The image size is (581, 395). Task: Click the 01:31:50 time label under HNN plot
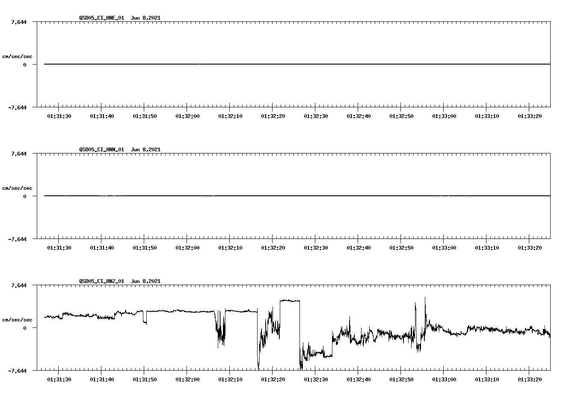pos(145,248)
